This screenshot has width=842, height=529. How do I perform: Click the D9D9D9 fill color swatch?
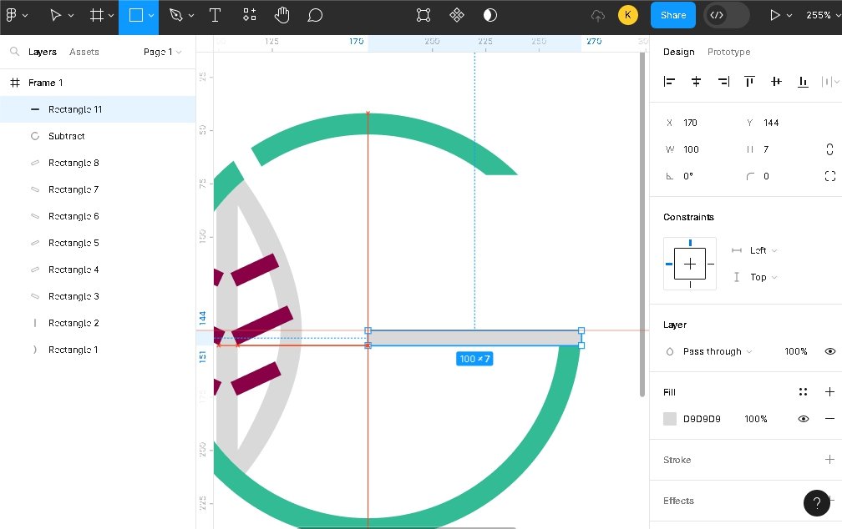coord(670,419)
